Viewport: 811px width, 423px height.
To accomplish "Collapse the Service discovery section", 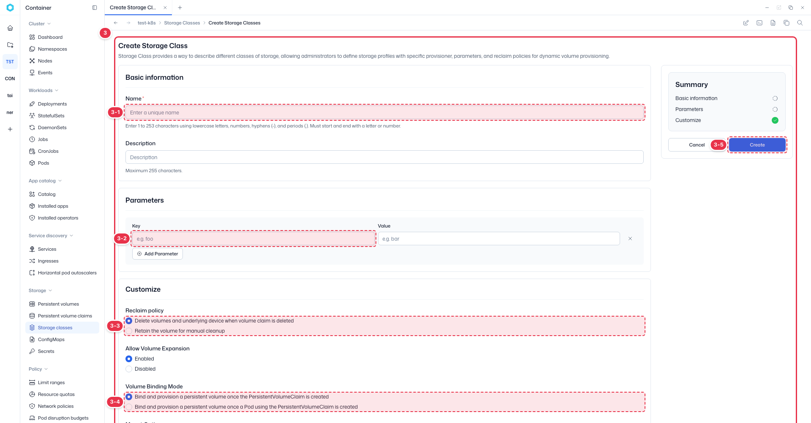I will [x=51, y=236].
